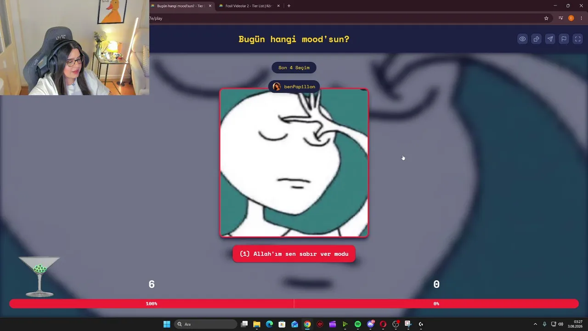This screenshot has width=588, height=331.
Task: Toggle the eye visibility icon in header
Action: 522,39
